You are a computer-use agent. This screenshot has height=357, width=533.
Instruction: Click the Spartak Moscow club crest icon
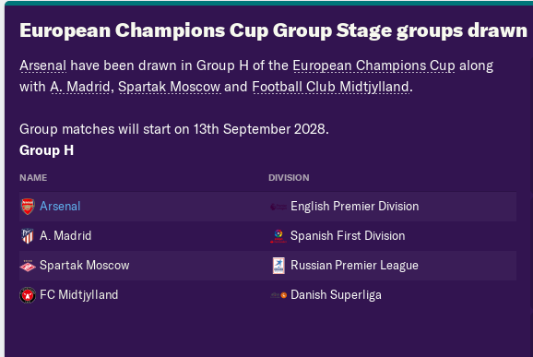point(28,266)
